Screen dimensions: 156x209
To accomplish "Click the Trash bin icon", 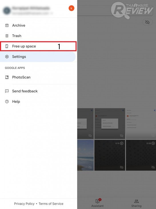I will [7, 36].
